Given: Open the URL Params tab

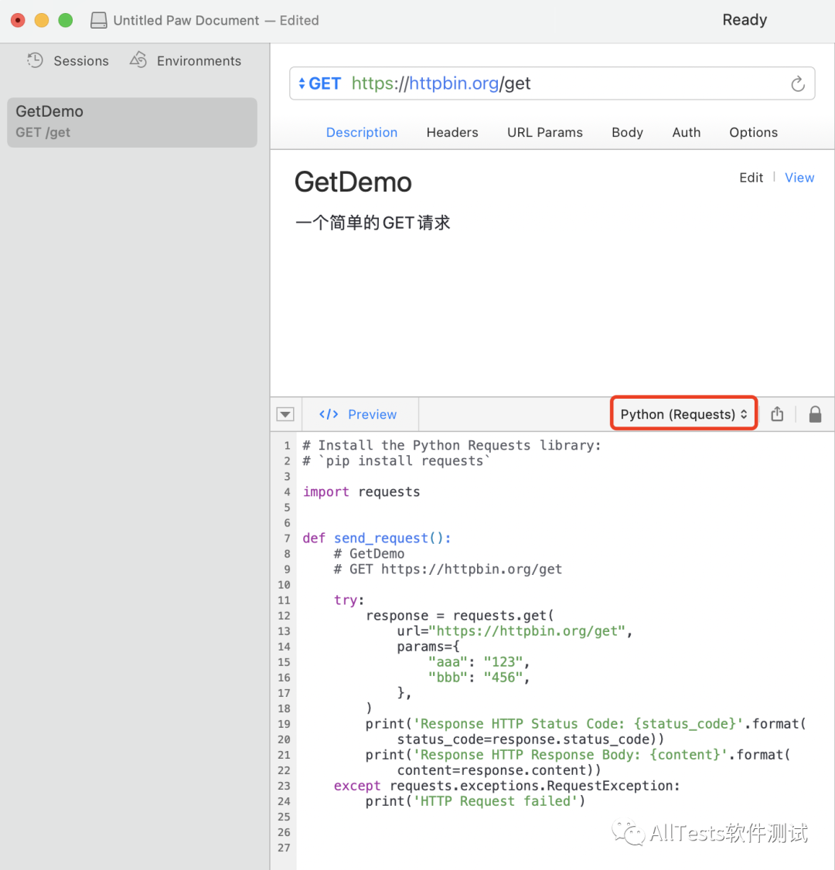Looking at the screenshot, I should [x=544, y=132].
